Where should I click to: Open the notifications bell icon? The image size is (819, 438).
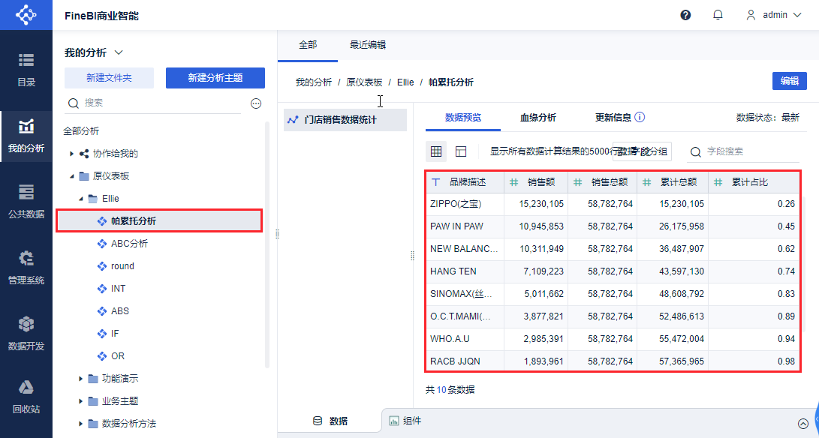(x=718, y=15)
